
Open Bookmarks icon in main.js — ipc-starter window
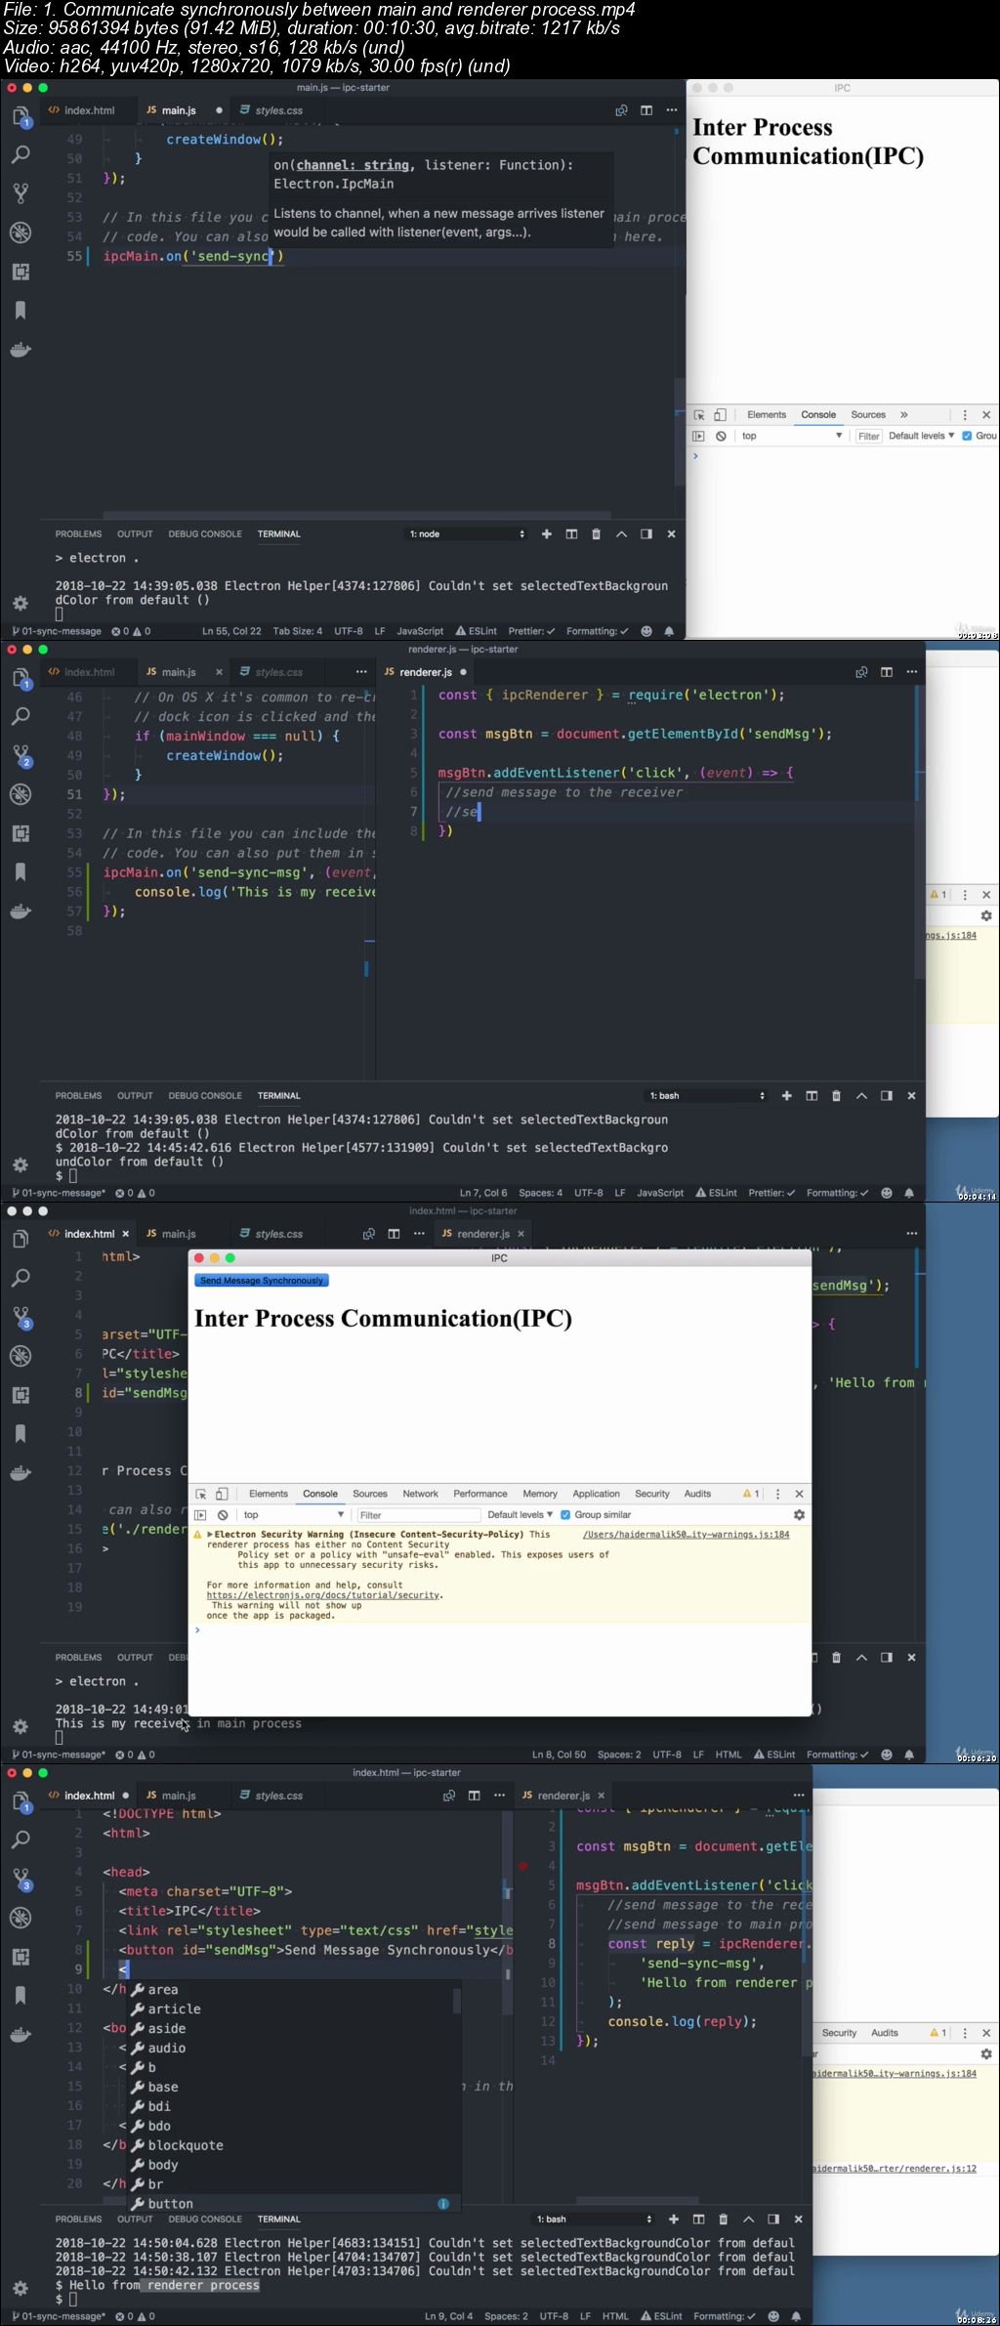(x=21, y=311)
